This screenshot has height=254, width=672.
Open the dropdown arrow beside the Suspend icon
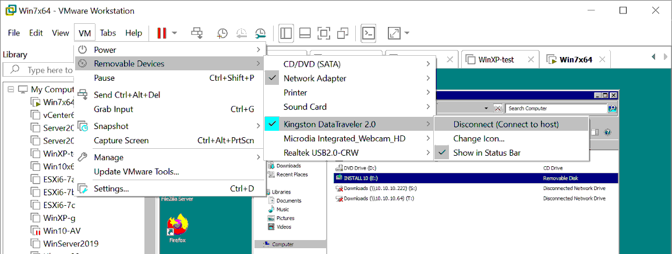pos(175,33)
